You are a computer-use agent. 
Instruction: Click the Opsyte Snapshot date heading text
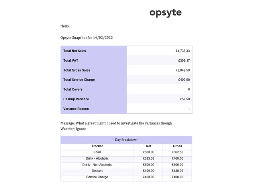pos(86,38)
